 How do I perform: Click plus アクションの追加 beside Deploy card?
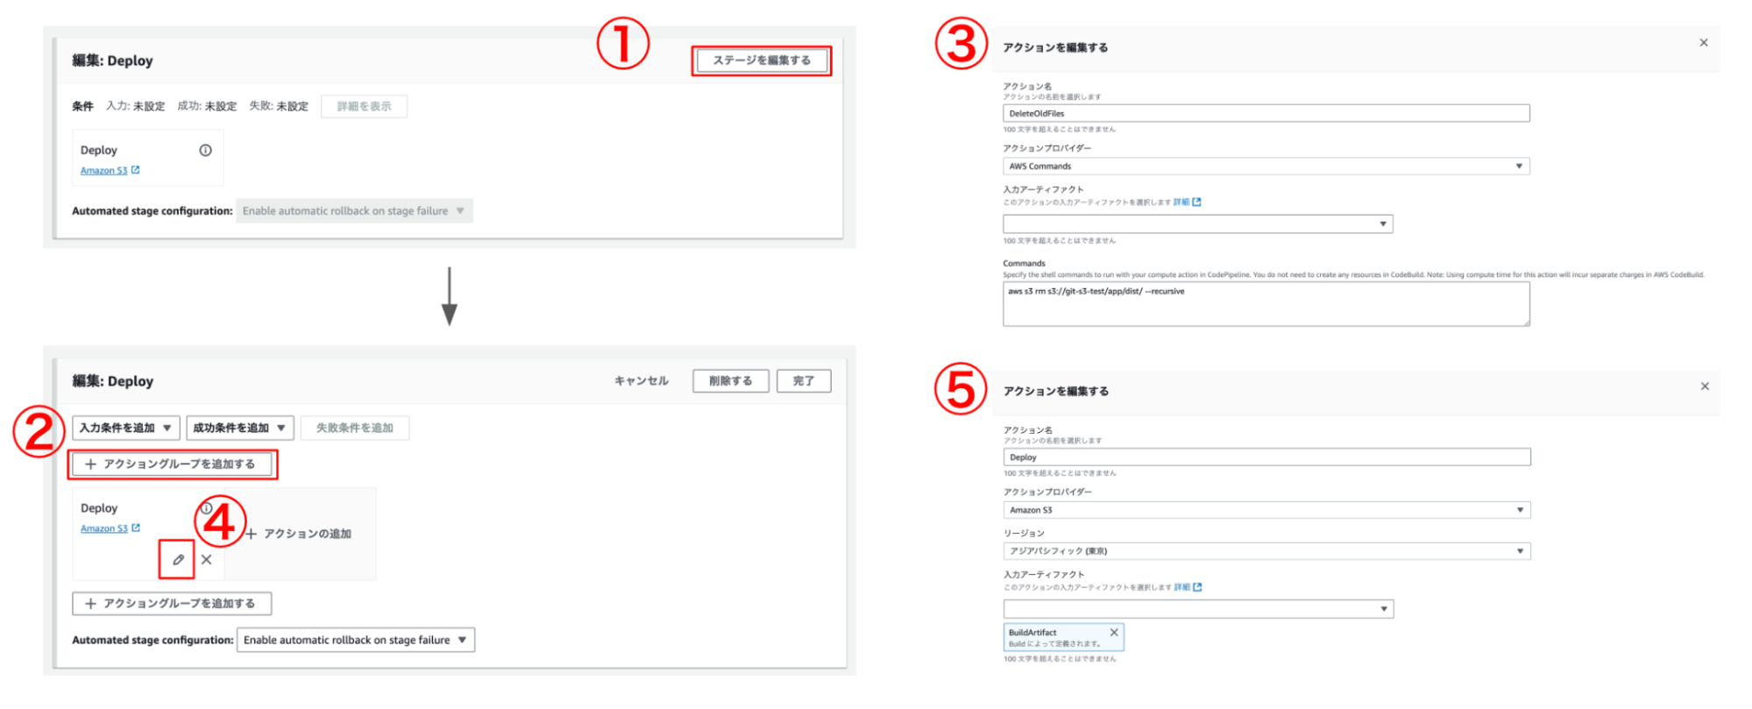point(299,534)
